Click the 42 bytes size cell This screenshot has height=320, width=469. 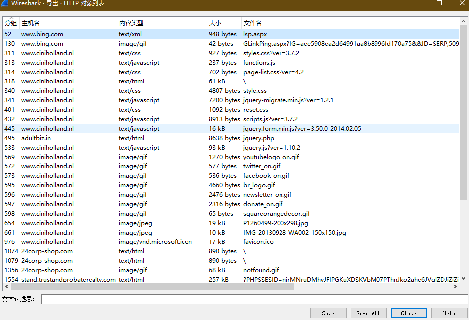point(221,44)
